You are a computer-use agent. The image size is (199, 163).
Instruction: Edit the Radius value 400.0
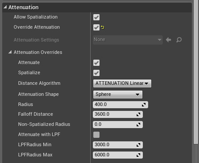[x=120, y=105]
